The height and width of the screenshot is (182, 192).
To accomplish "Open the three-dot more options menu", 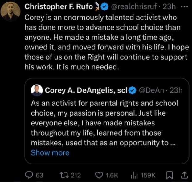I will (184, 6).
